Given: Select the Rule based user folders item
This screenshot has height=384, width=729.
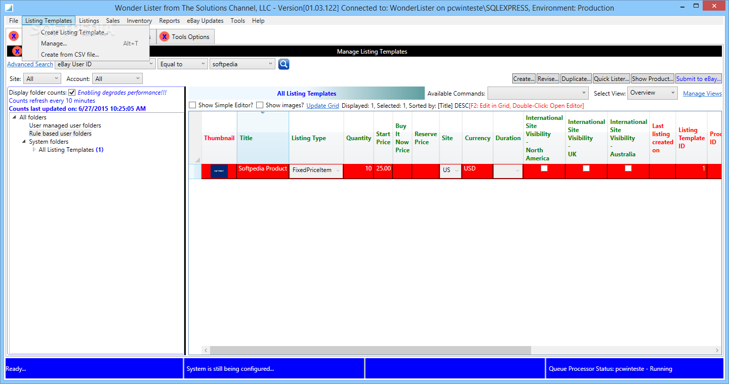Looking at the screenshot, I should click(60, 134).
